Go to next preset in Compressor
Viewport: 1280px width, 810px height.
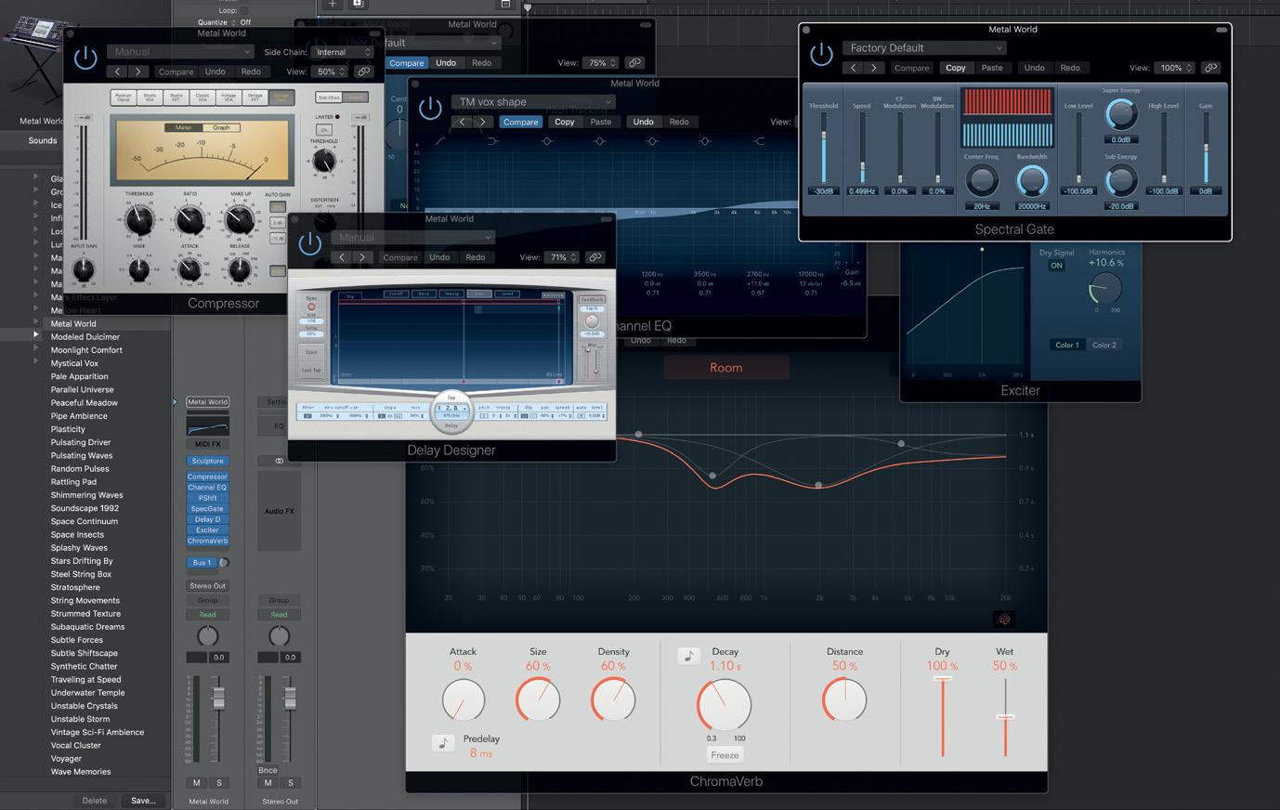click(138, 72)
